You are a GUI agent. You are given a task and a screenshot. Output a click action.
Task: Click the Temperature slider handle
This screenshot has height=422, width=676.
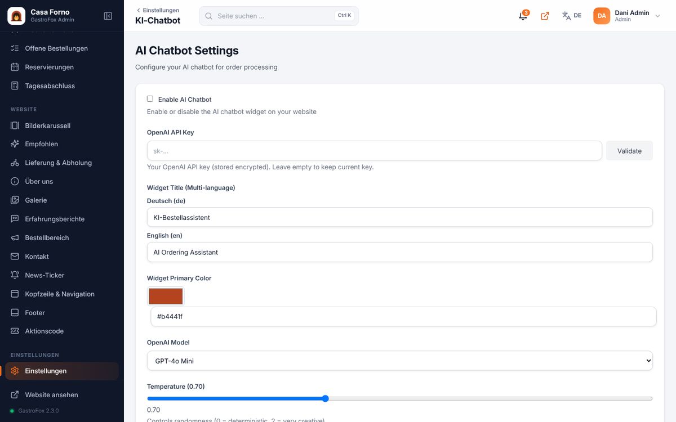point(325,398)
